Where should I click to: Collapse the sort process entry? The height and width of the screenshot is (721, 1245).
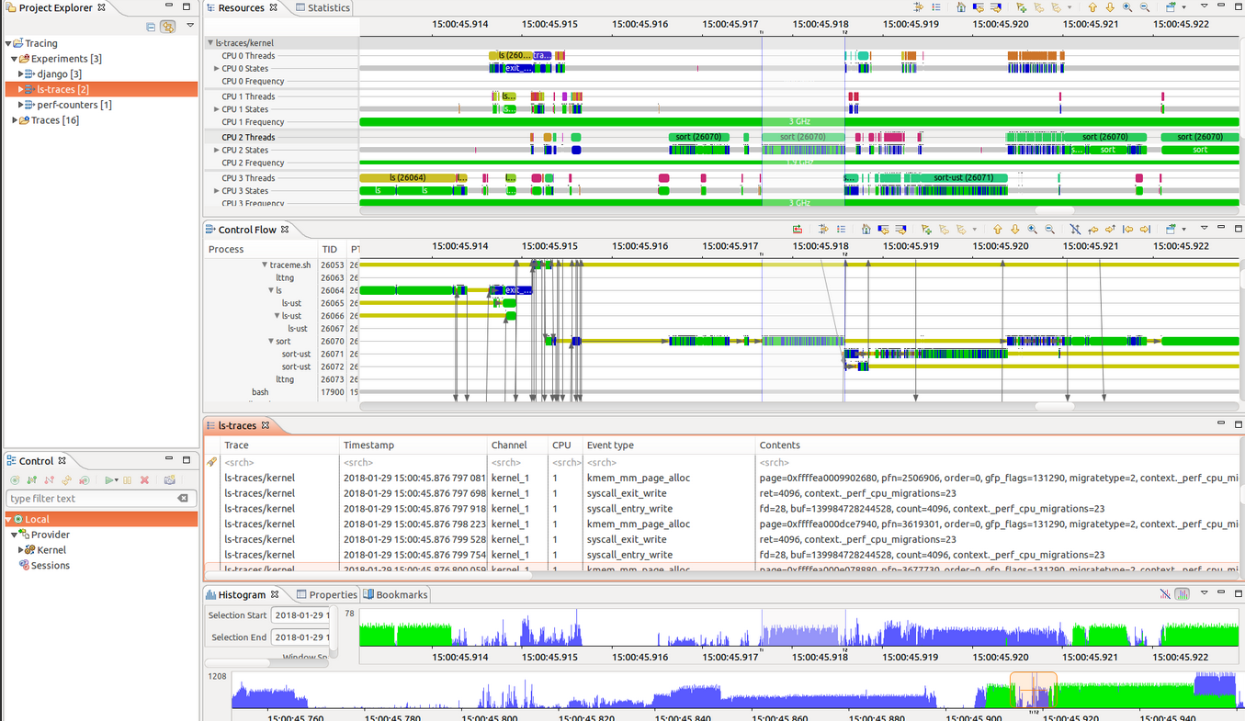pyautogui.click(x=271, y=342)
